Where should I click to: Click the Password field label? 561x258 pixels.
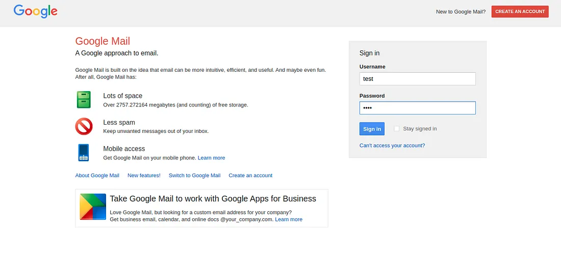(x=372, y=96)
